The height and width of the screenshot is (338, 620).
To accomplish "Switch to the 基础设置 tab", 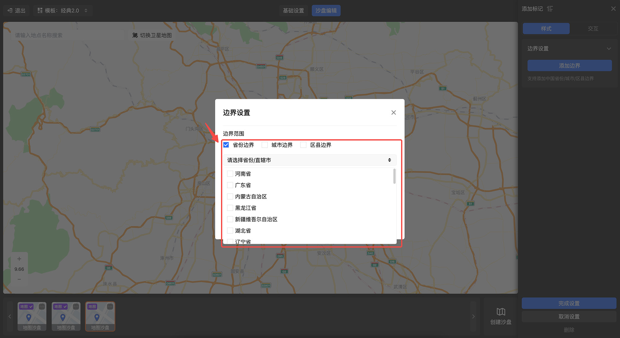I will pyautogui.click(x=293, y=11).
